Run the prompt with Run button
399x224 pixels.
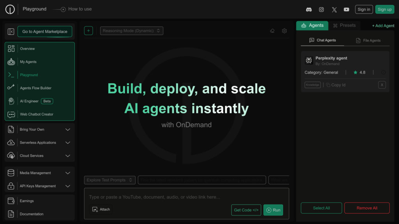coord(273,210)
